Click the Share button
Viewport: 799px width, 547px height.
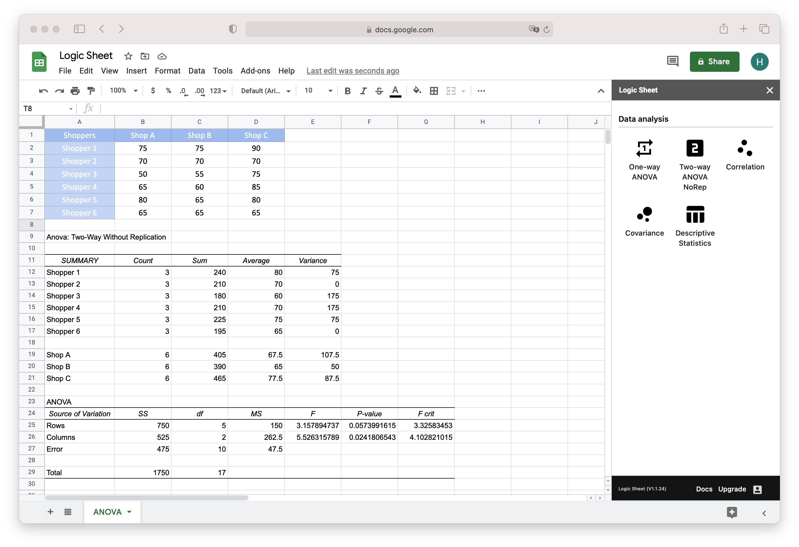714,62
